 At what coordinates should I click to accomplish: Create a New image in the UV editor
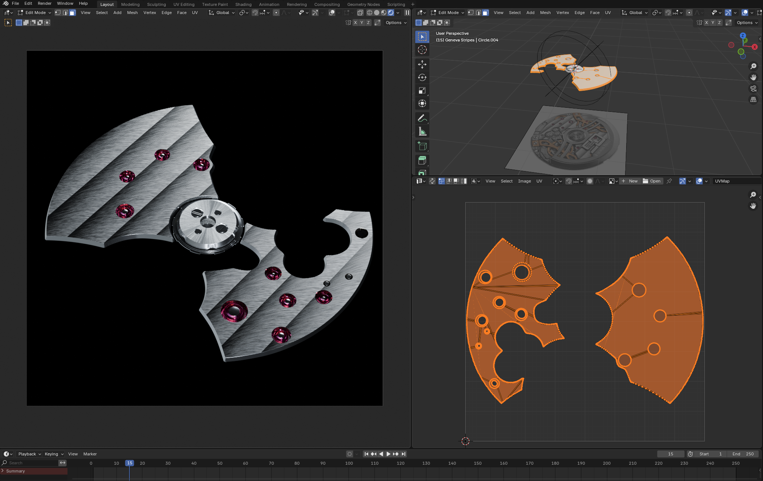(x=632, y=181)
